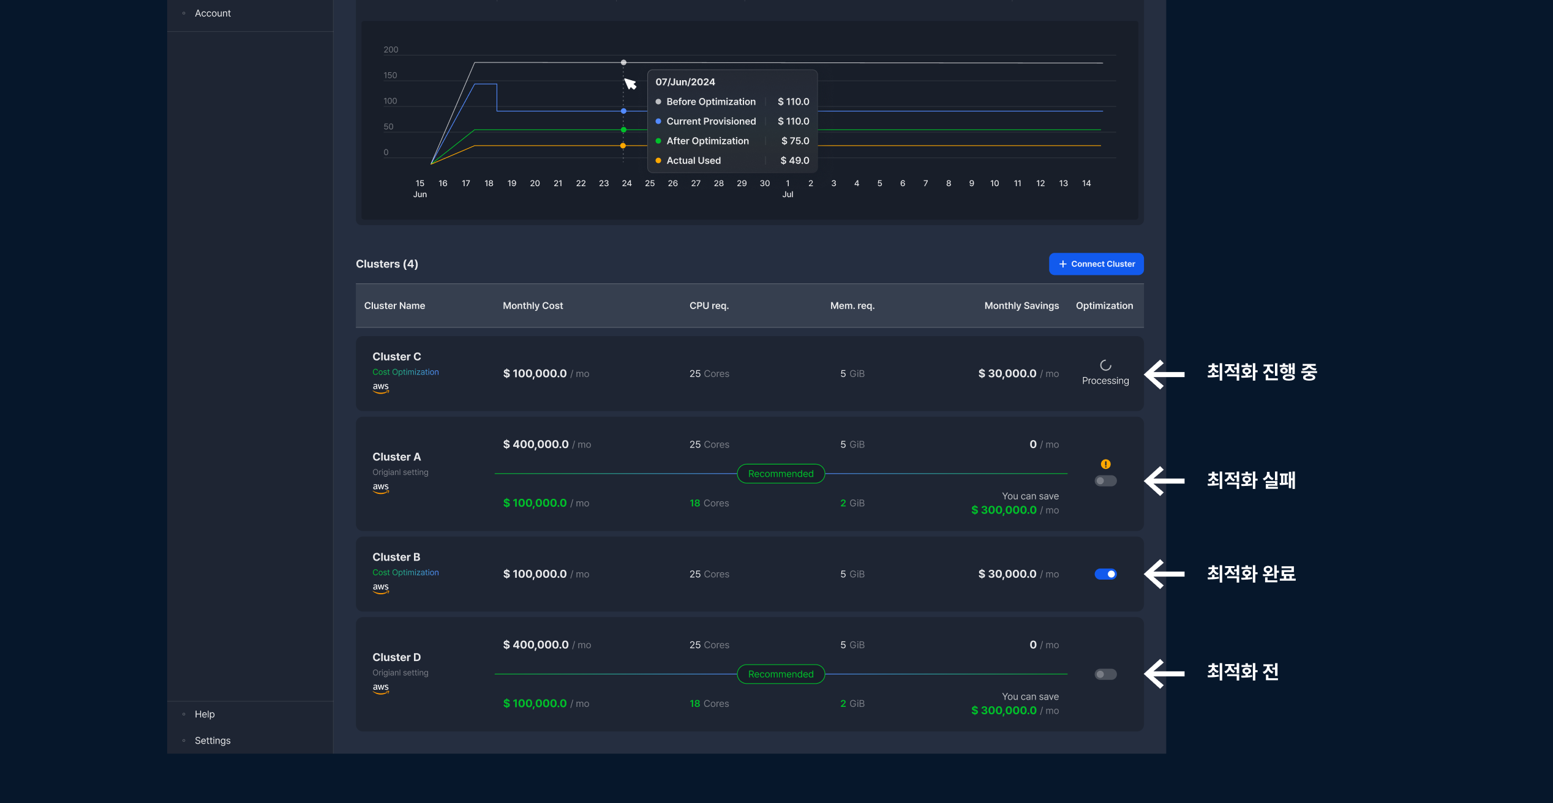Click the AWS logo under Cluster C
The image size is (1553, 803).
pyautogui.click(x=380, y=387)
